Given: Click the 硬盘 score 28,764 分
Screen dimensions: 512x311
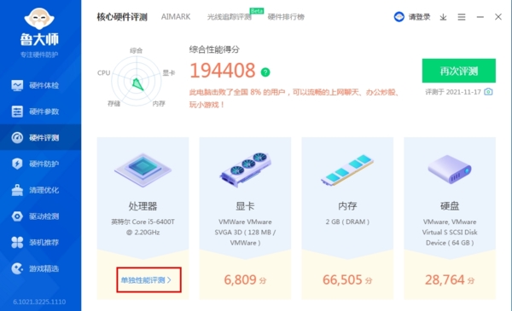Looking at the screenshot, I should (450, 279).
